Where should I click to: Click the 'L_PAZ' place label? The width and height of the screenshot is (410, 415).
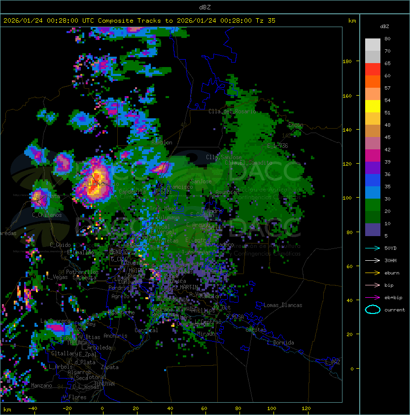tap(333, 362)
